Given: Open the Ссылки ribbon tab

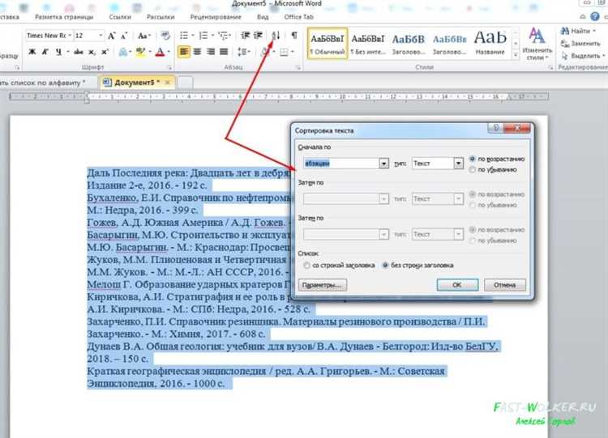Looking at the screenshot, I should coord(120,17).
